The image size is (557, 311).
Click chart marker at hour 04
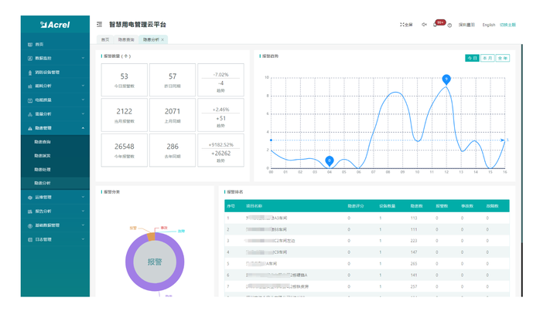pyautogui.click(x=330, y=161)
